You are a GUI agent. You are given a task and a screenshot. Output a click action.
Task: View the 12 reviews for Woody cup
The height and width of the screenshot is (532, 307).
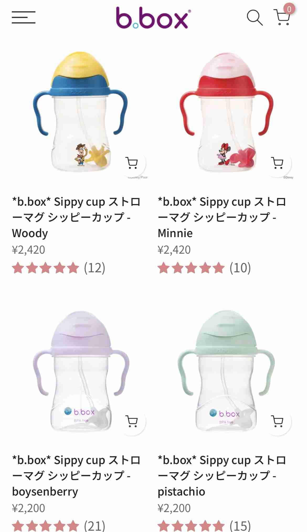click(59, 268)
